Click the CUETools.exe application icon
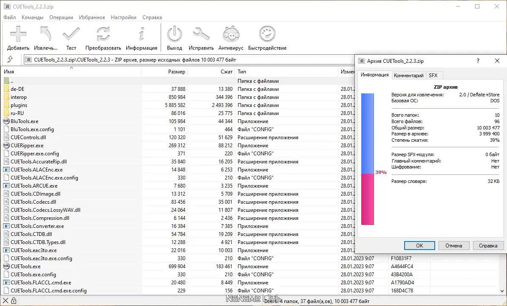The image size is (507, 306). click(6, 267)
